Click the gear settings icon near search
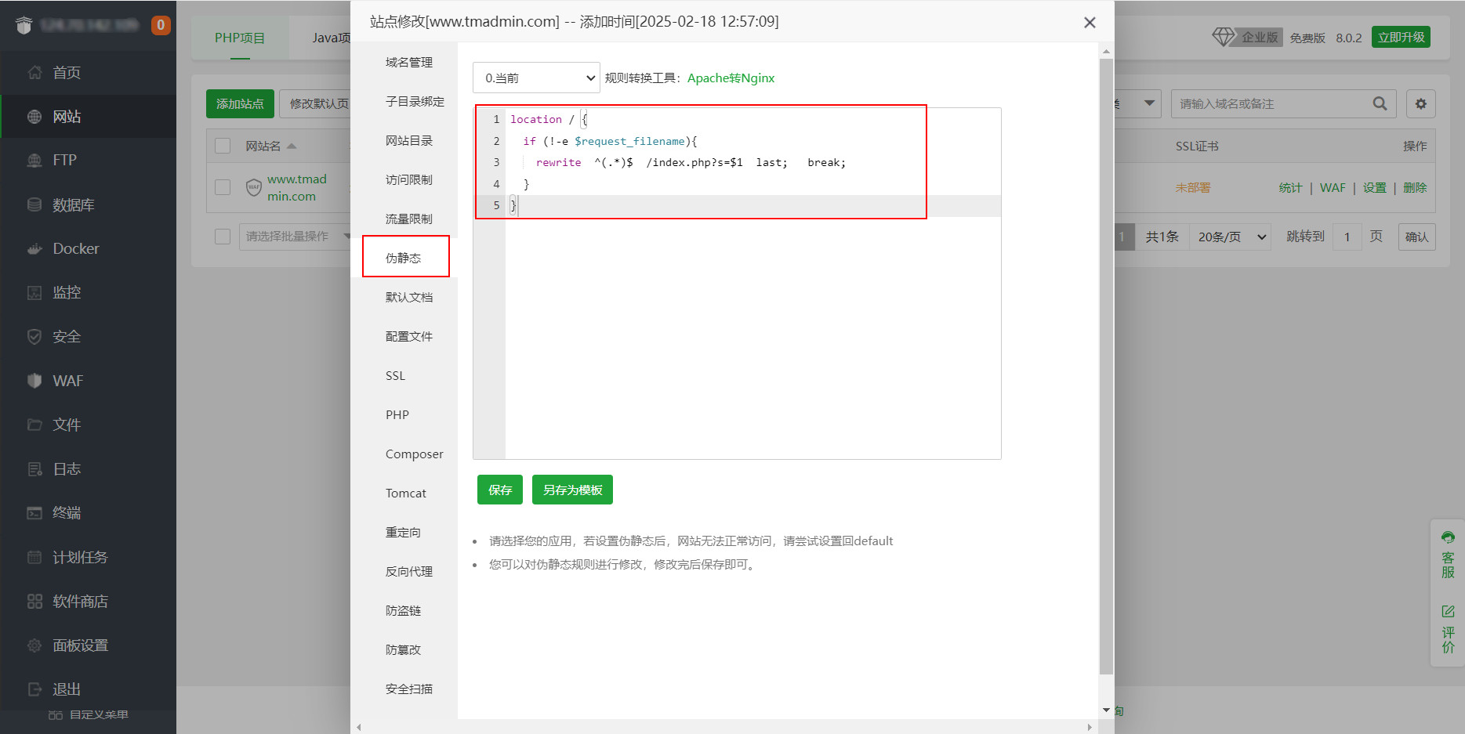The height and width of the screenshot is (734, 1465). [x=1420, y=104]
